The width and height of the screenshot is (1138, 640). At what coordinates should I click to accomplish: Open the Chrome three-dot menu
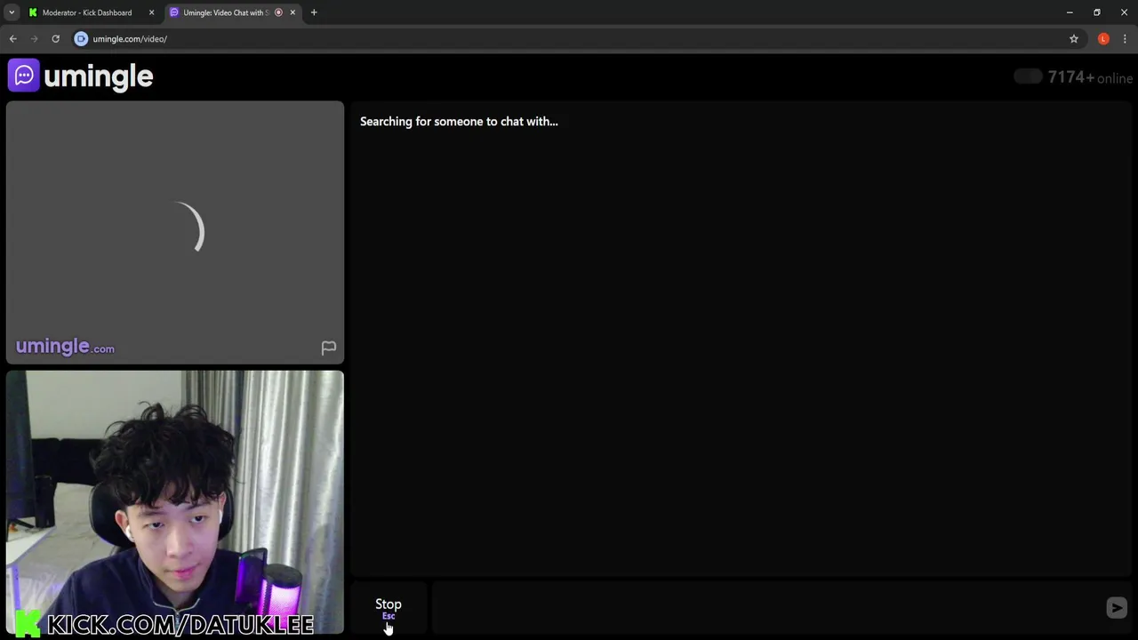(1125, 39)
